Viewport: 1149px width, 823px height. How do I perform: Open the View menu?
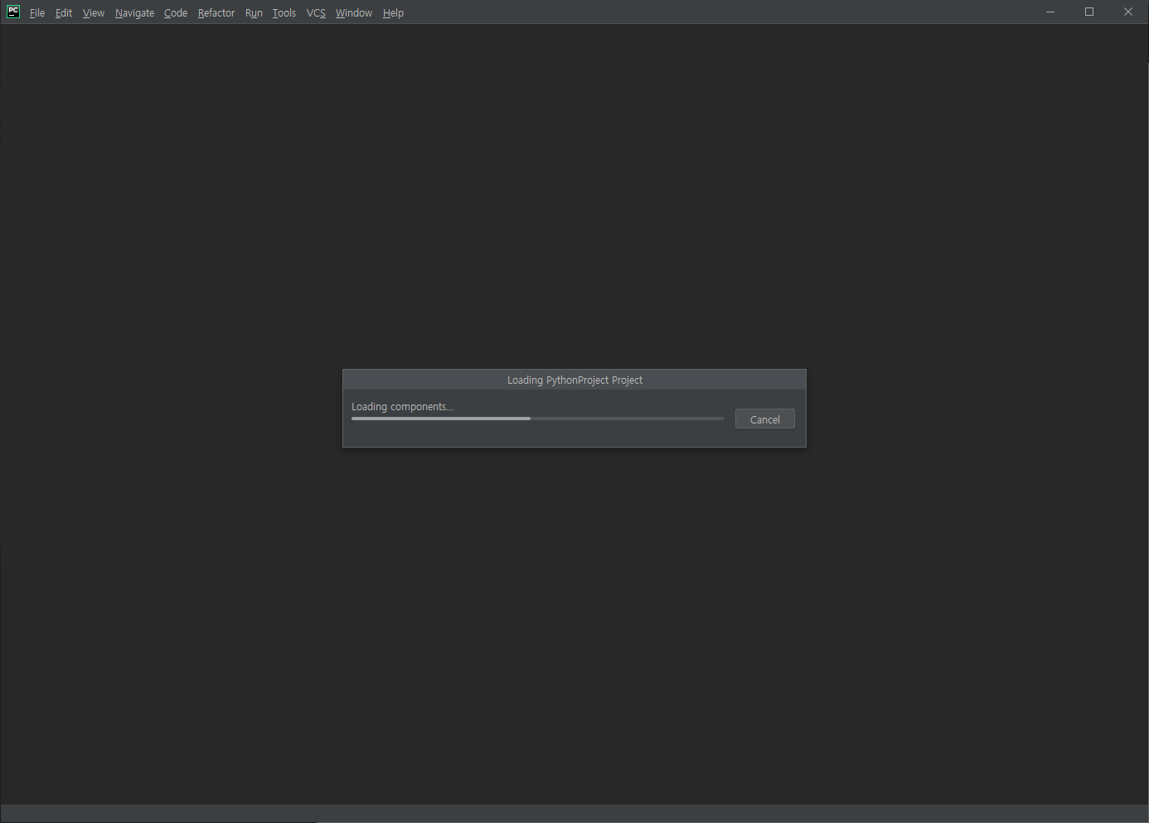pos(94,12)
